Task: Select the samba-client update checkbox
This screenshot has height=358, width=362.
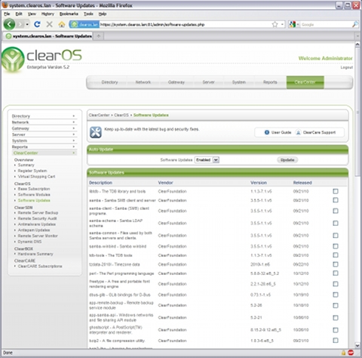Action: point(336,211)
